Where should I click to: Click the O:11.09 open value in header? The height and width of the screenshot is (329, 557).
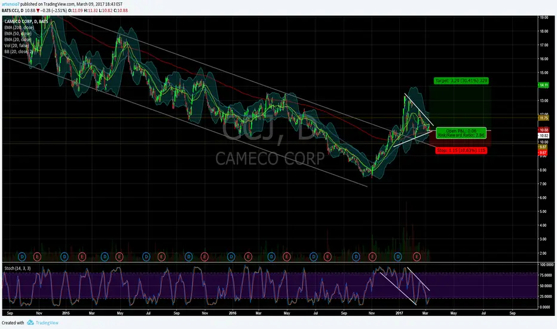point(75,11)
